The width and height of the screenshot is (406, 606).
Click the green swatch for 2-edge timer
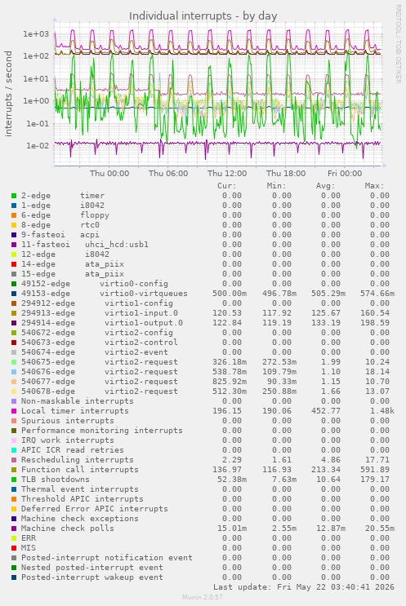(14, 196)
